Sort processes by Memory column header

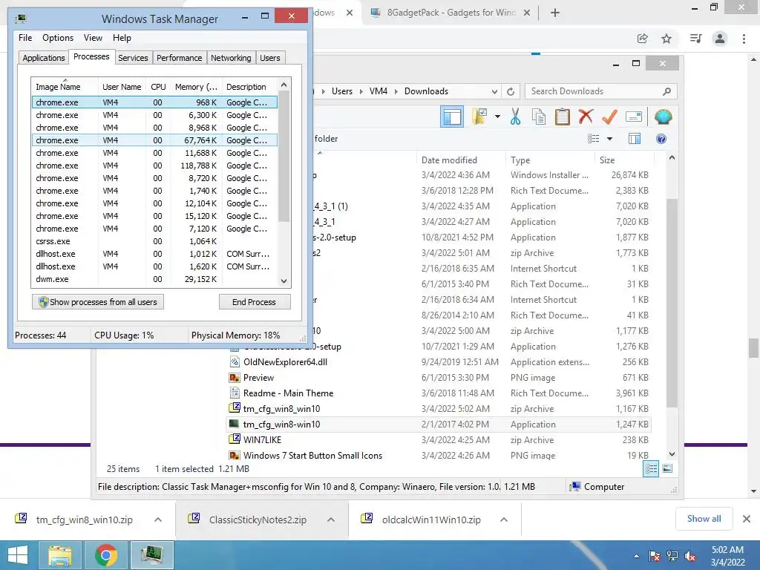click(x=196, y=87)
